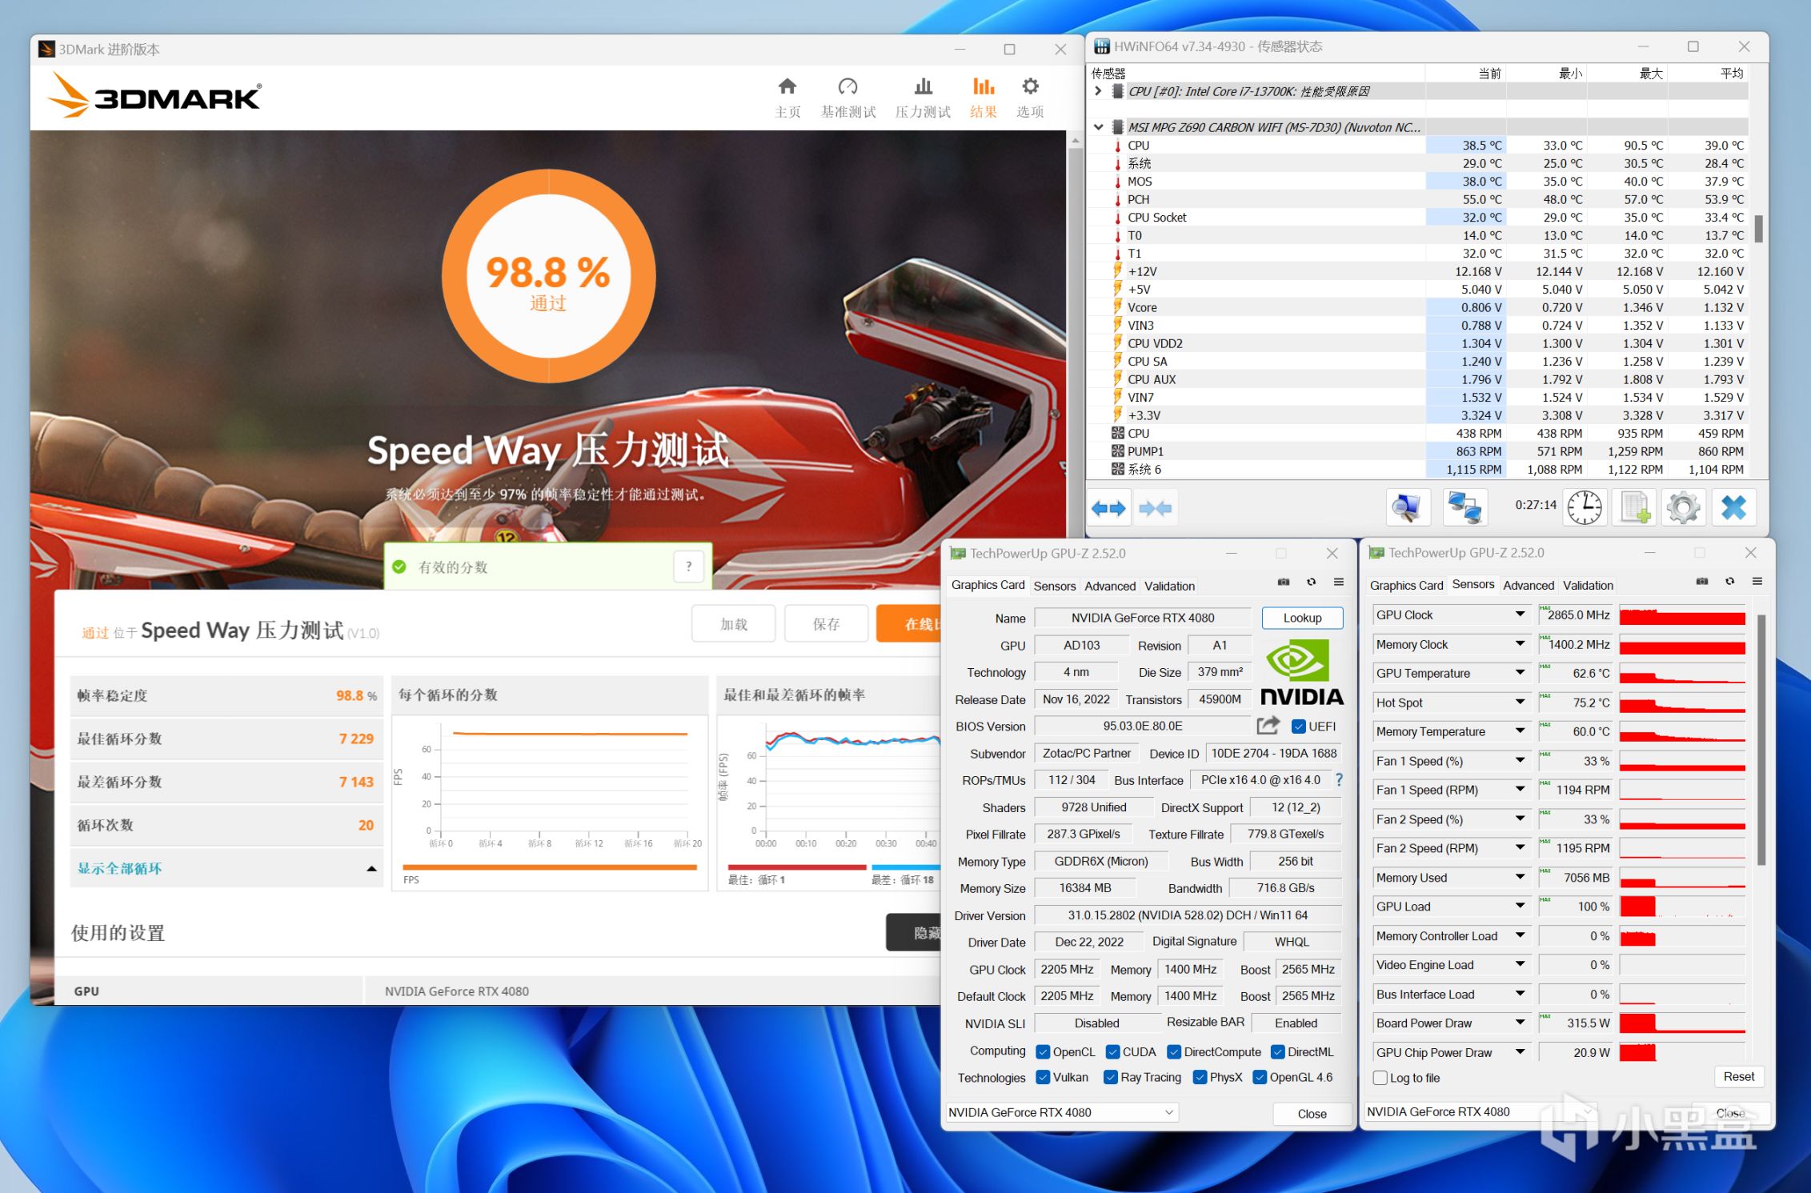Click HWiNFO settings gear icon

pyautogui.click(x=1683, y=508)
